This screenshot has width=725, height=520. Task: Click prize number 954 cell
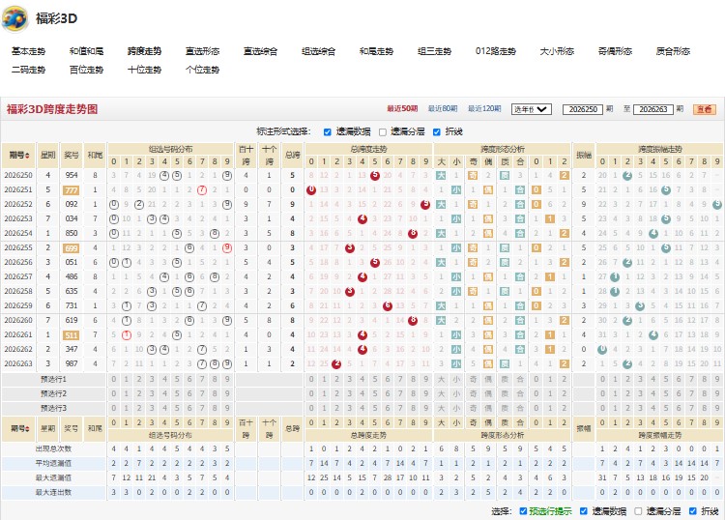click(72, 176)
